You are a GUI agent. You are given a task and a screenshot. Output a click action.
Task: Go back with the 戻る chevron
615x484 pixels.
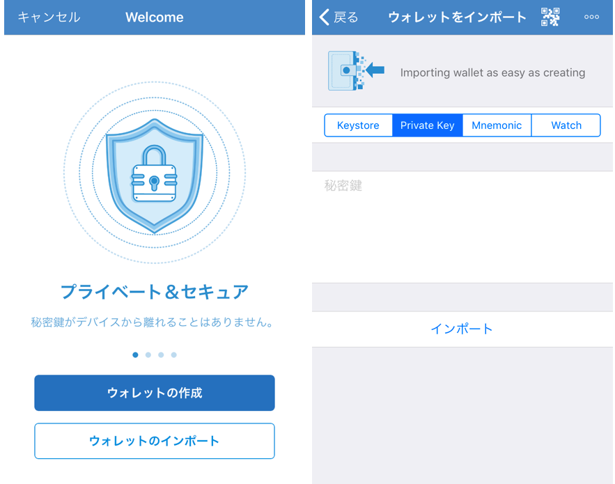coord(339,17)
